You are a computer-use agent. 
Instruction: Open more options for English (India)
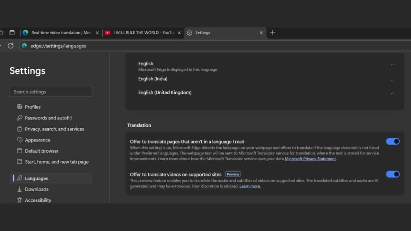(393, 80)
